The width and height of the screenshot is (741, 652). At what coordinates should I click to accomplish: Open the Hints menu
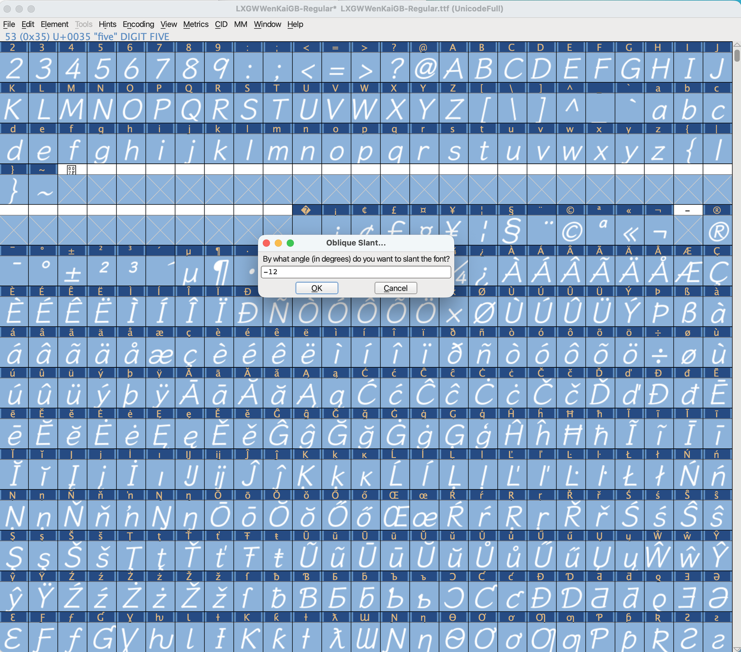pyautogui.click(x=107, y=24)
